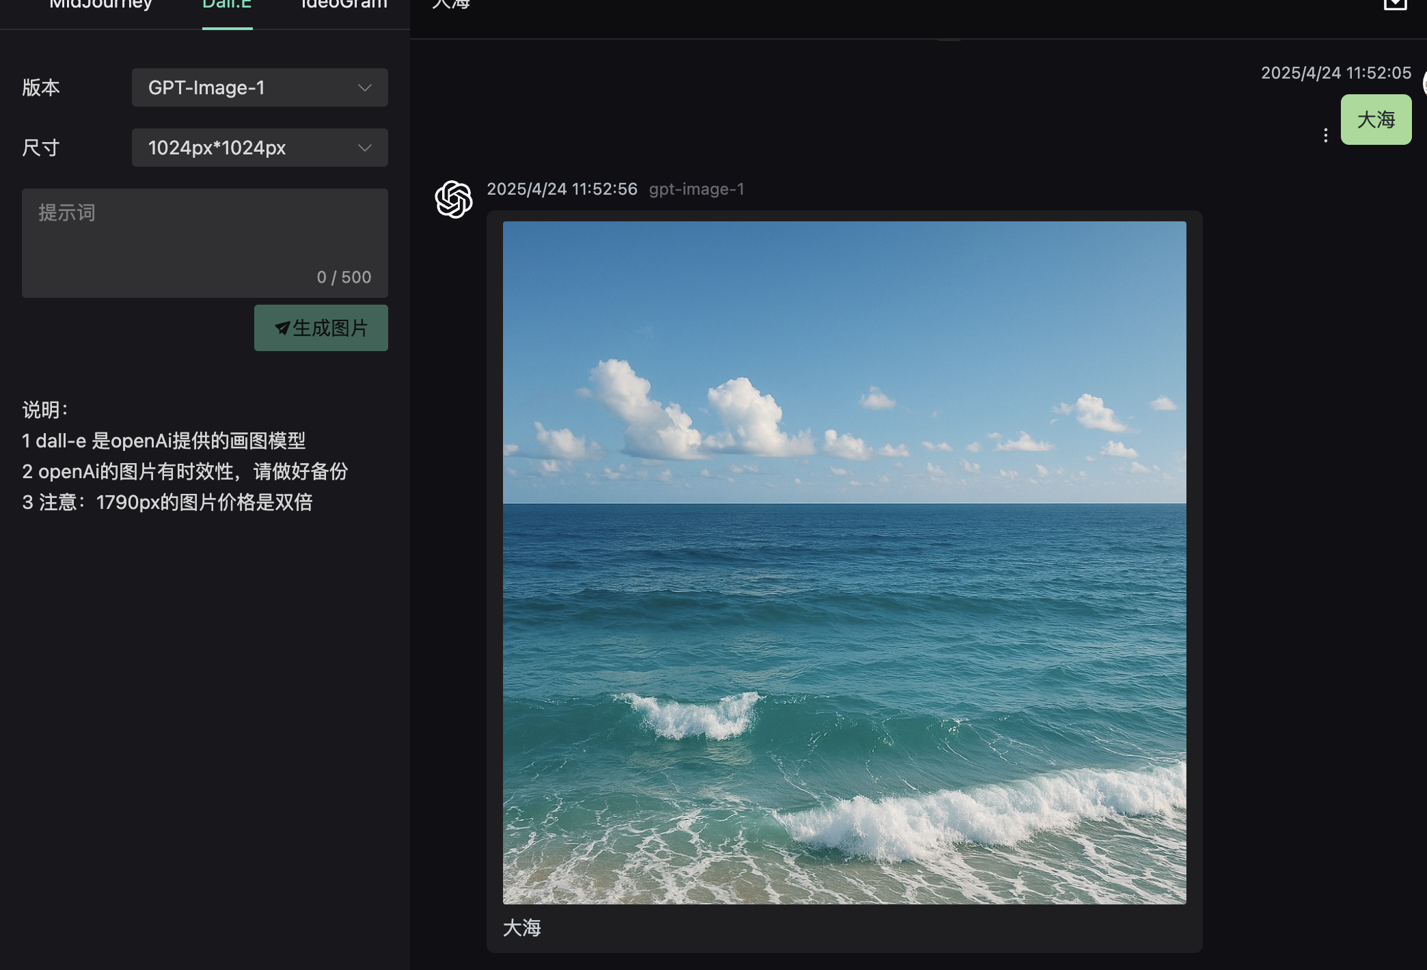The width and height of the screenshot is (1427, 970).
Task: Select the active Dall.E tab
Action: coord(227,5)
